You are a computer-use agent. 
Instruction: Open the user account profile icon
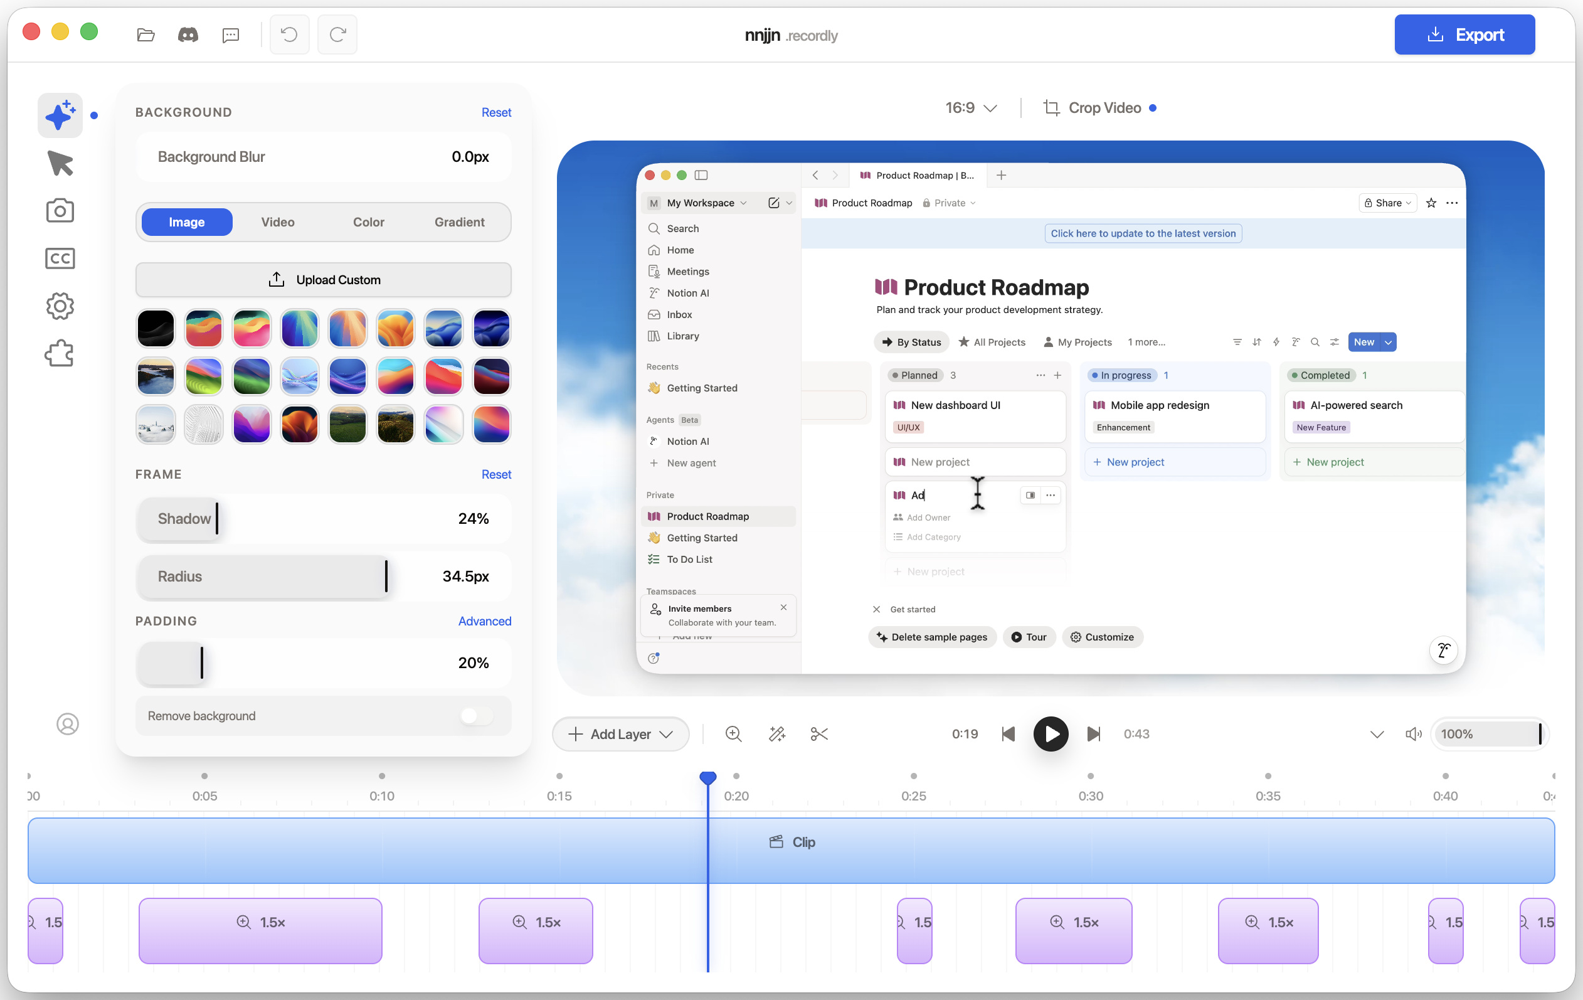click(x=67, y=724)
